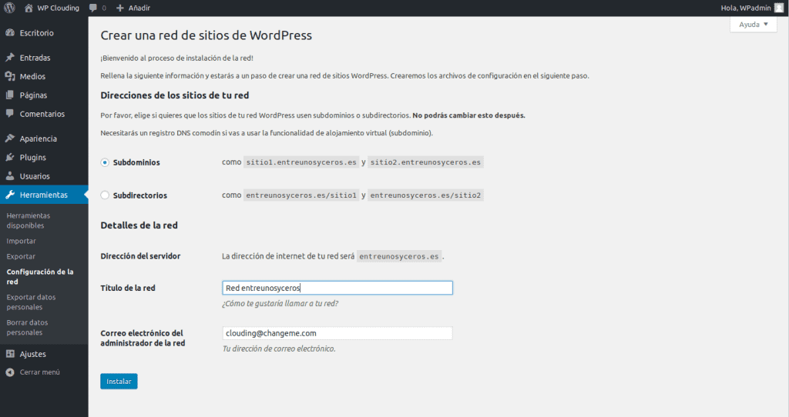
Task: Open the Herramientas menu label
Action: tap(44, 195)
